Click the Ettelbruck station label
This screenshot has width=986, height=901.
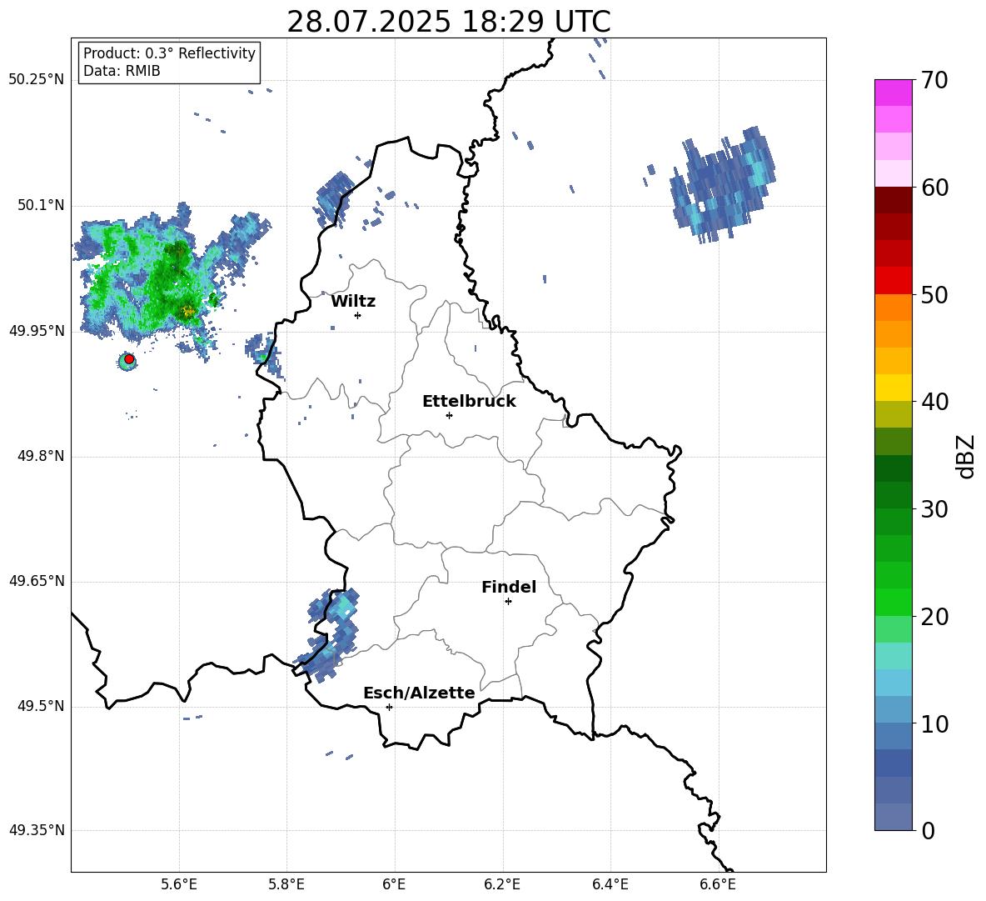coord(469,402)
